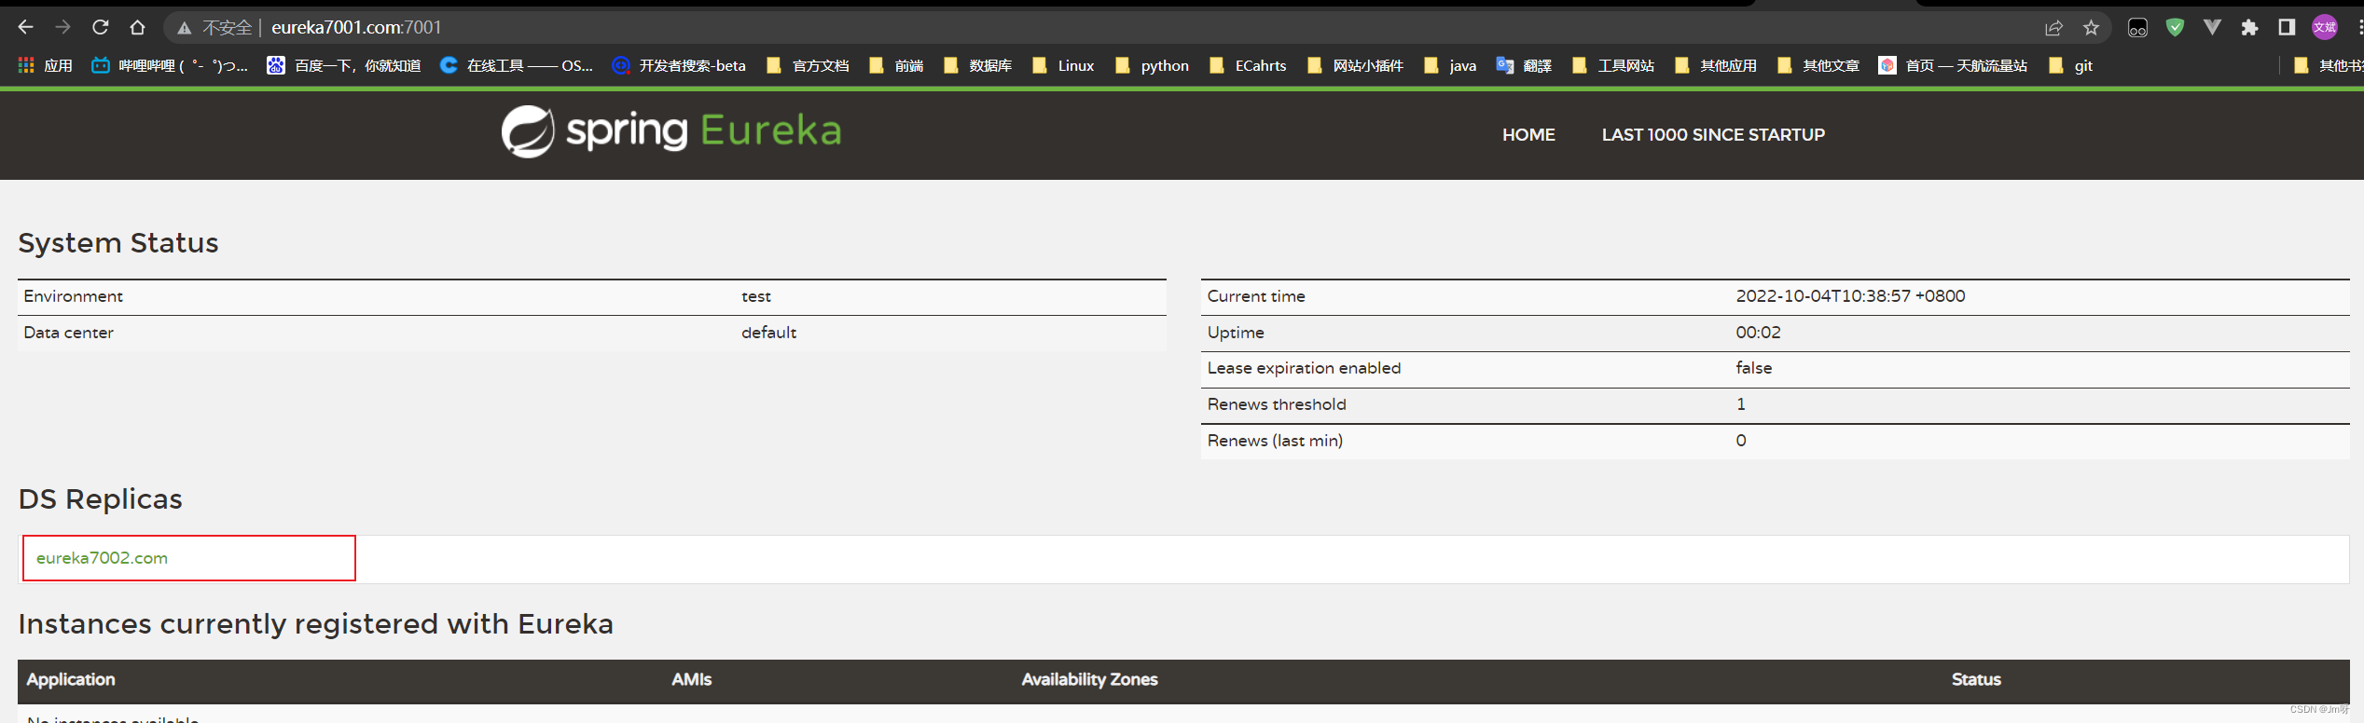Open the 前端 bookmark folder
Screen dimensions: 2364x723
896,65
